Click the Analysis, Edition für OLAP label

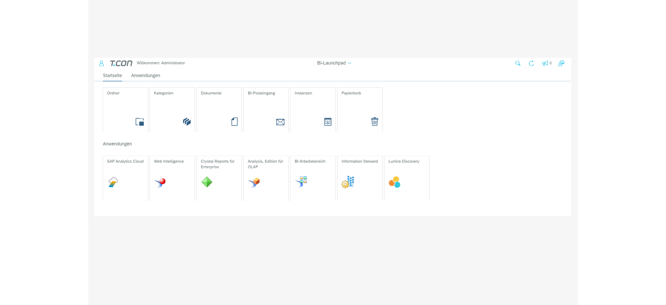pyautogui.click(x=265, y=164)
